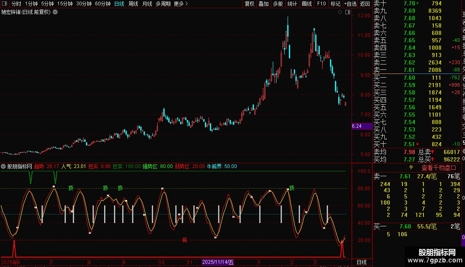The width and height of the screenshot is (465, 267).
Task: Click the 6.24 price marker on the axis
Action: (x=362, y=126)
